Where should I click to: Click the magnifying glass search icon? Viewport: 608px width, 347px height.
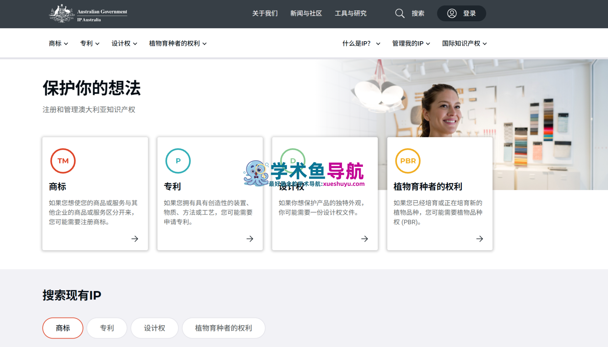tap(400, 13)
